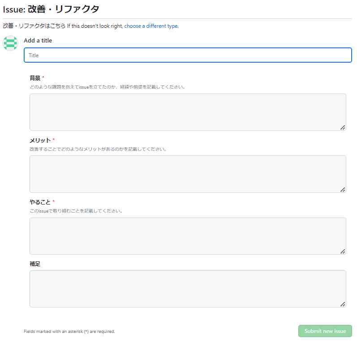
Task: Click the Title input field
Action: 188,55
